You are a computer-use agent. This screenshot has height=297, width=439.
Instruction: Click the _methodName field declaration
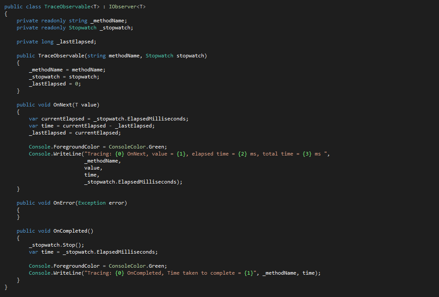tap(108, 20)
